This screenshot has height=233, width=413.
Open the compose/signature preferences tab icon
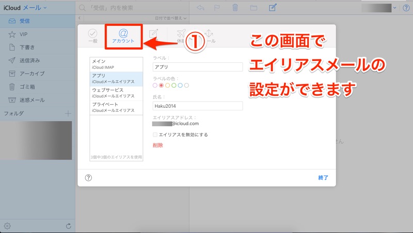click(153, 34)
